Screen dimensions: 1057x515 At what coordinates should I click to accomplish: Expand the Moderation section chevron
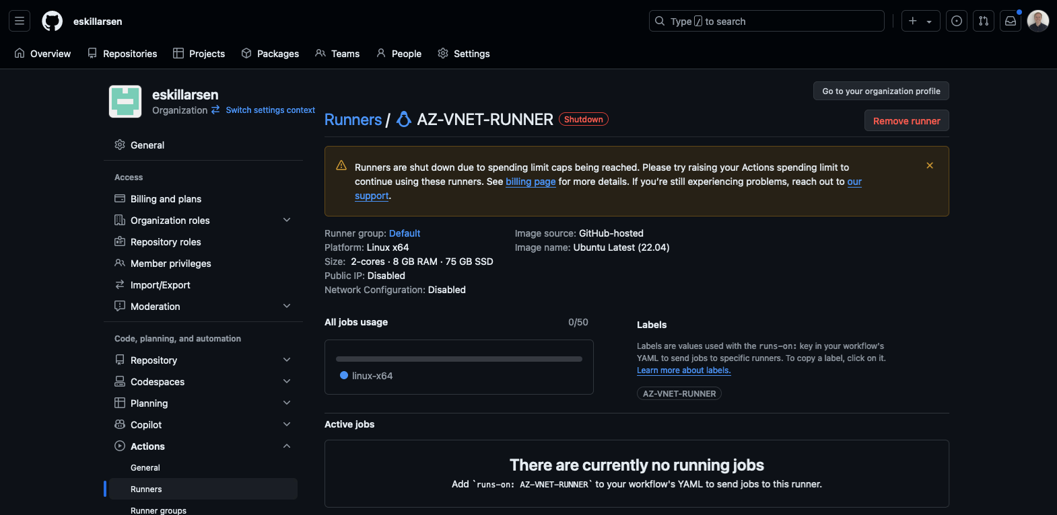click(x=287, y=306)
